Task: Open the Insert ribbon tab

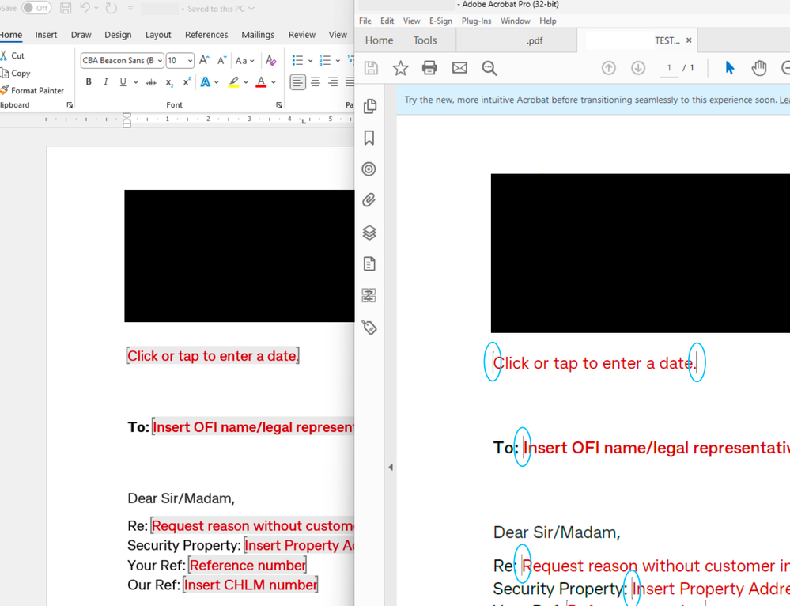Action: pyautogui.click(x=46, y=35)
